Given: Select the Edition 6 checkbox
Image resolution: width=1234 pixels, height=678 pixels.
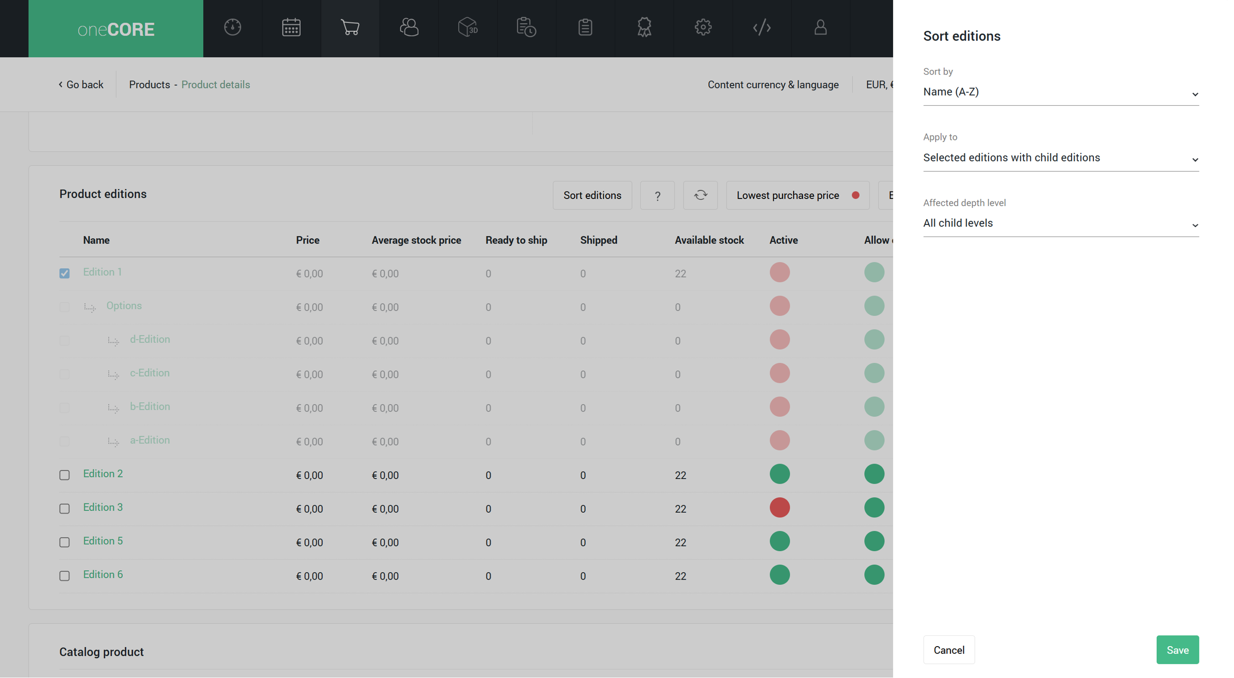Looking at the screenshot, I should tap(65, 576).
